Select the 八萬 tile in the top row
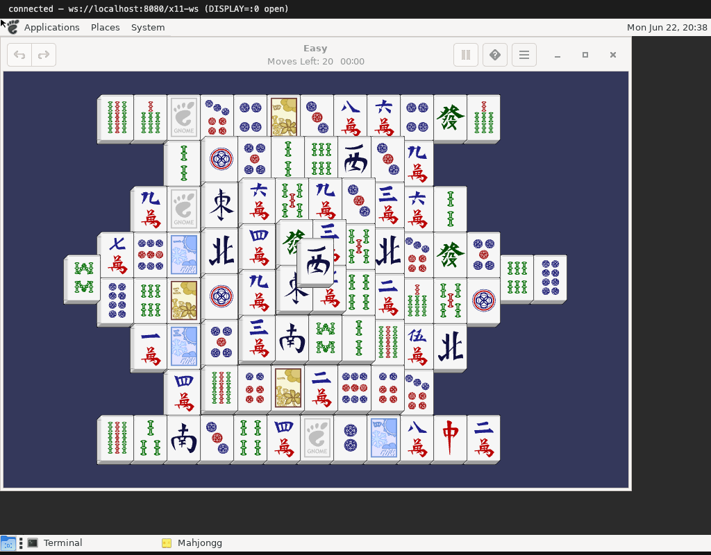This screenshot has width=711, height=555. (351, 117)
